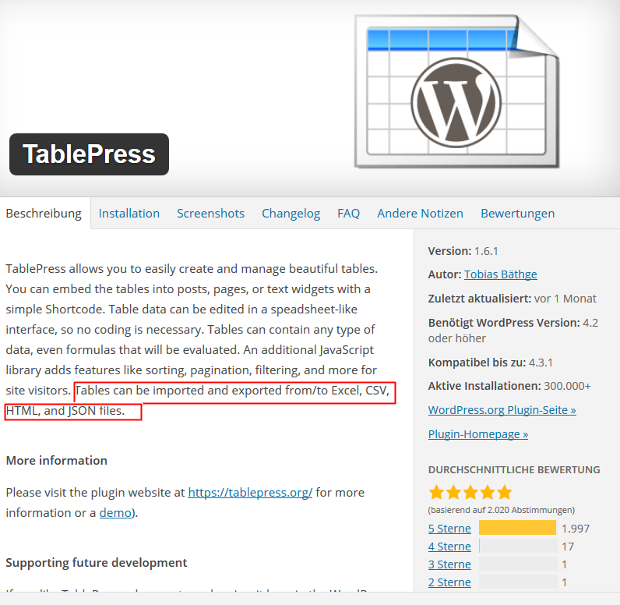
Task: Switch to the Installation tab
Action: [x=129, y=214]
